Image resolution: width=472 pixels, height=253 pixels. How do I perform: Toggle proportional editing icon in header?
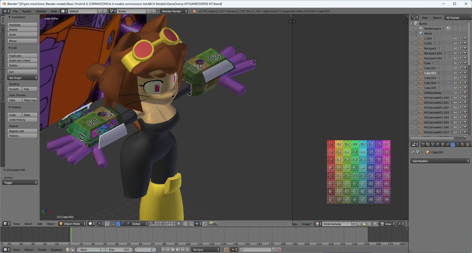click(185, 224)
